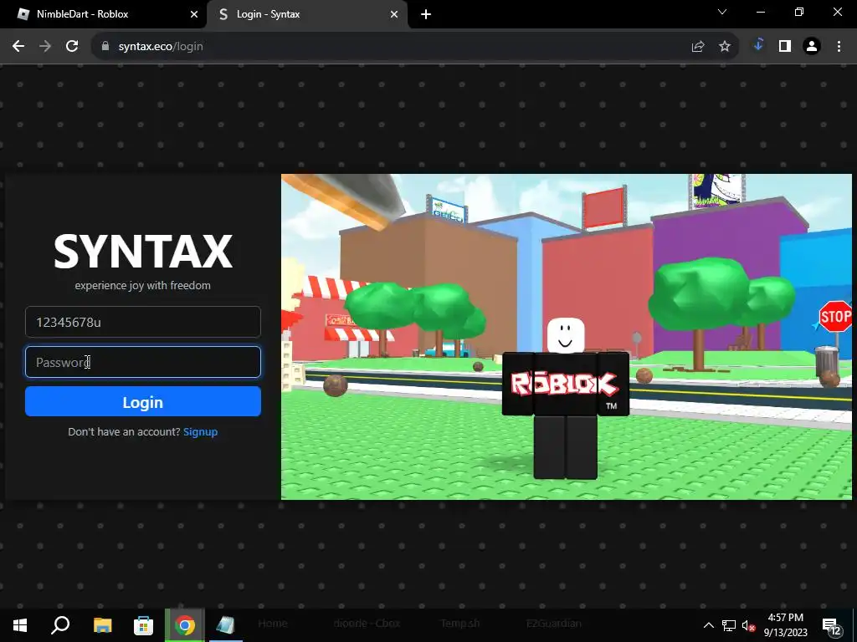Minimize the Chrome window
The image size is (857, 642).
tap(760, 12)
